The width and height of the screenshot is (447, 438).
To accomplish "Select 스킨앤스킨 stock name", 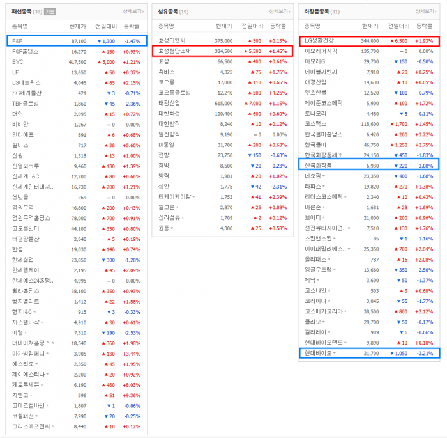I will click(x=318, y=239).
